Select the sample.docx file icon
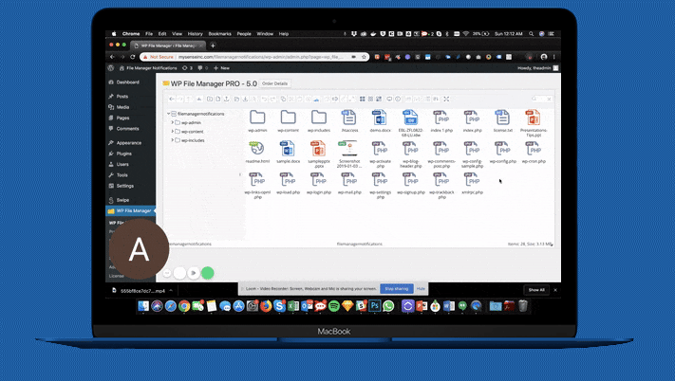 288,148
